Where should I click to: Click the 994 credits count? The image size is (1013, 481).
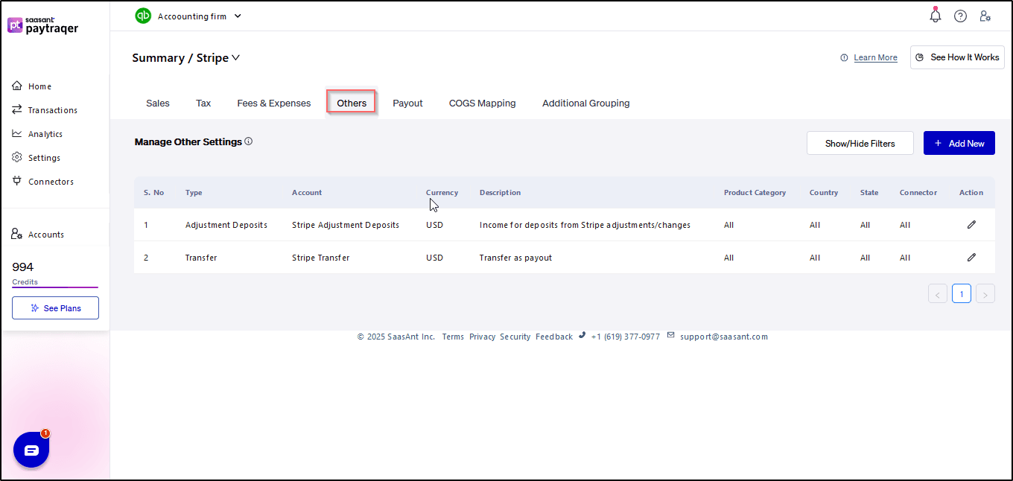point(23,267)
